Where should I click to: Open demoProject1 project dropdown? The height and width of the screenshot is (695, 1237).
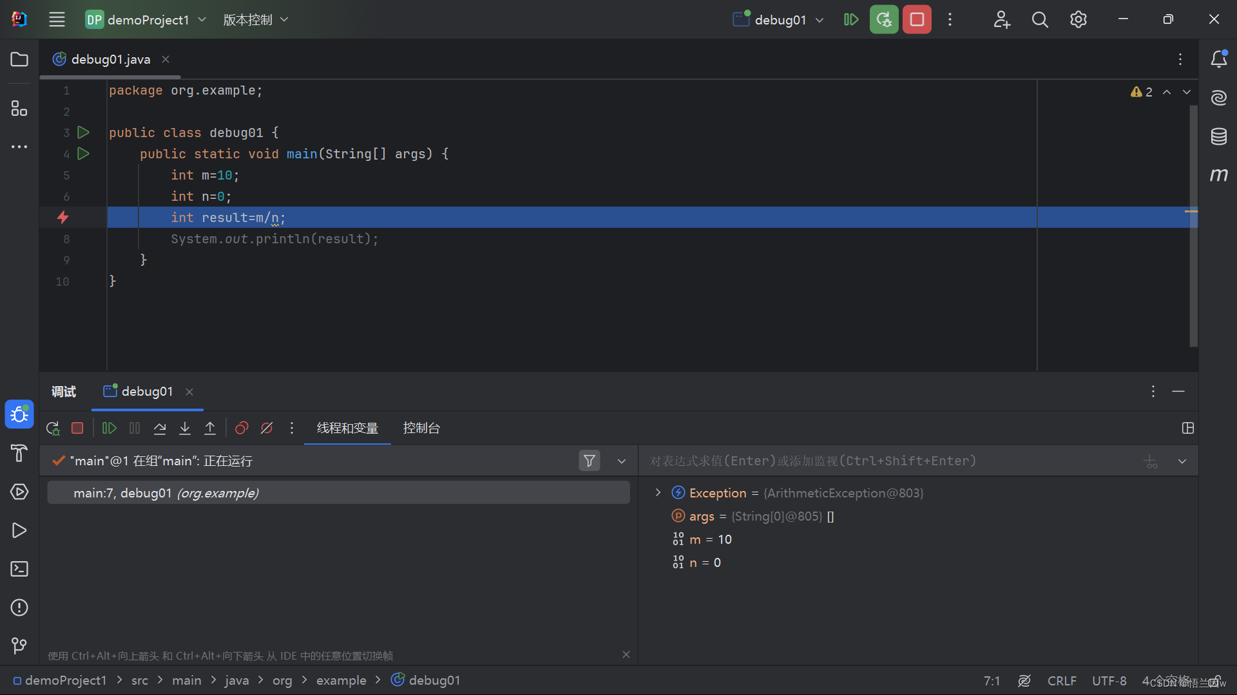coord(146,19)
